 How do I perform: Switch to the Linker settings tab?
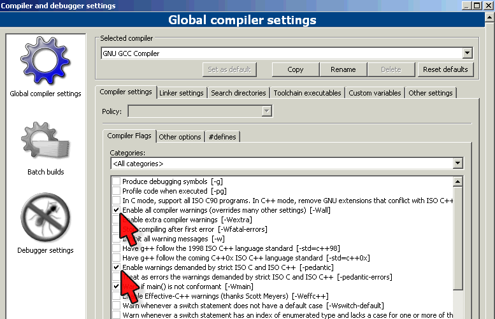click(x=182, y=93)
